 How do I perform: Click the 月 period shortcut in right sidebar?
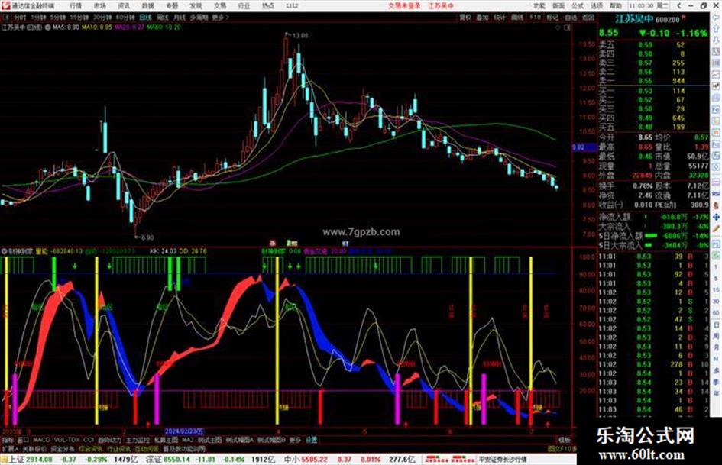pyautogui.click(x=716, y=348)
